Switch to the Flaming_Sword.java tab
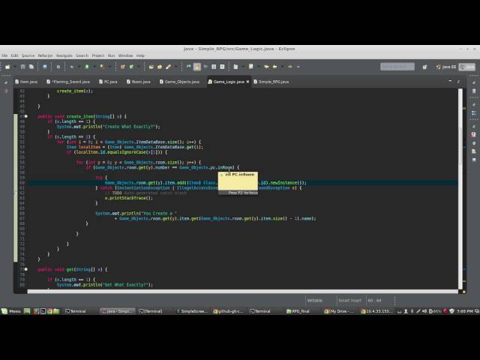 click(x=68, y=82)
